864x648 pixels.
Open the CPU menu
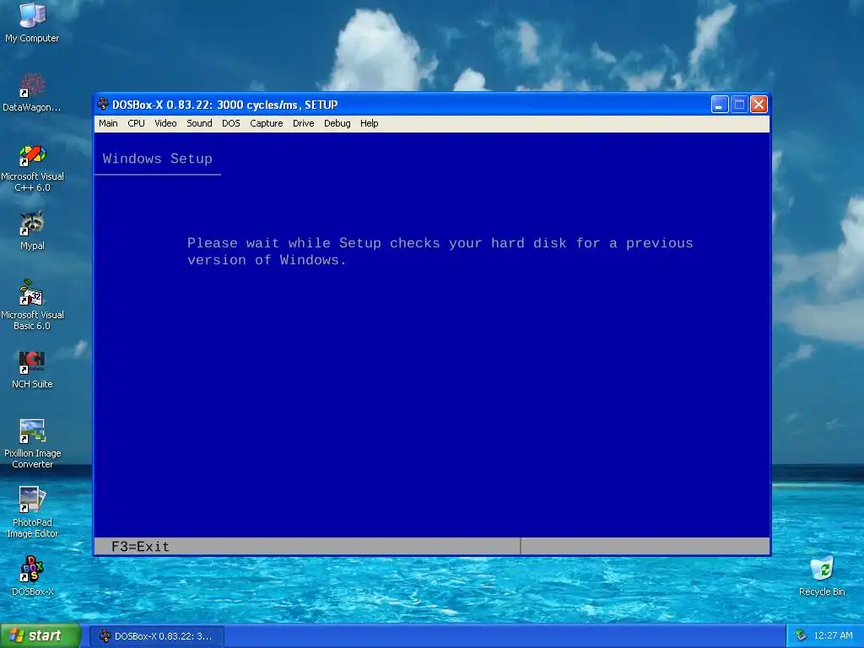click(x=136, y=123)
